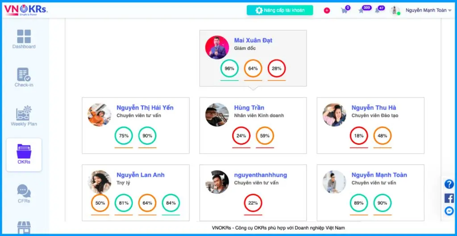Viewport: 457px width, 236px height.
Task: Open the Messenger chat icon
Action: (x=449, y=211)
